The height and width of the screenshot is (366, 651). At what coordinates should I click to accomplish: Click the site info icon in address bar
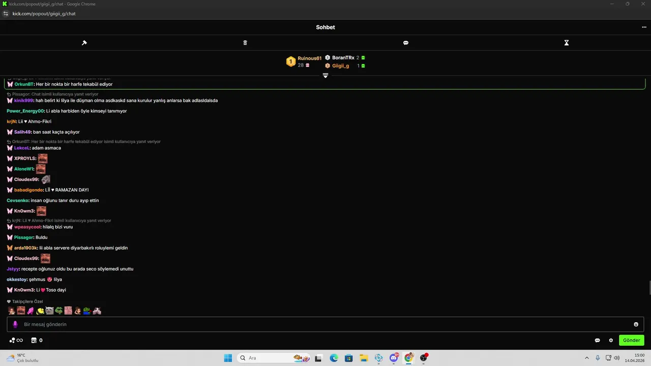[x=6, y=14]
